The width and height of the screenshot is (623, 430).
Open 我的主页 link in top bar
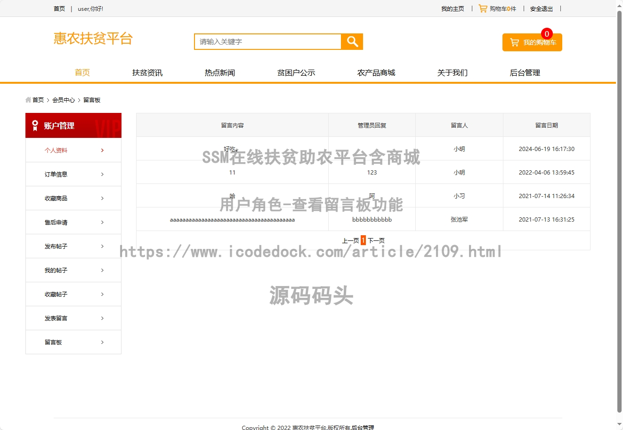coord(453,8)
